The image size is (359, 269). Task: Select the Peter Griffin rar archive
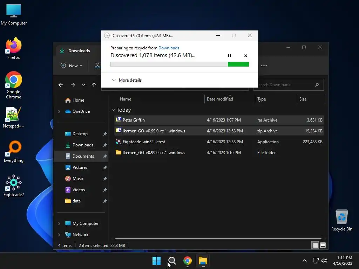[x=219, y=120]
